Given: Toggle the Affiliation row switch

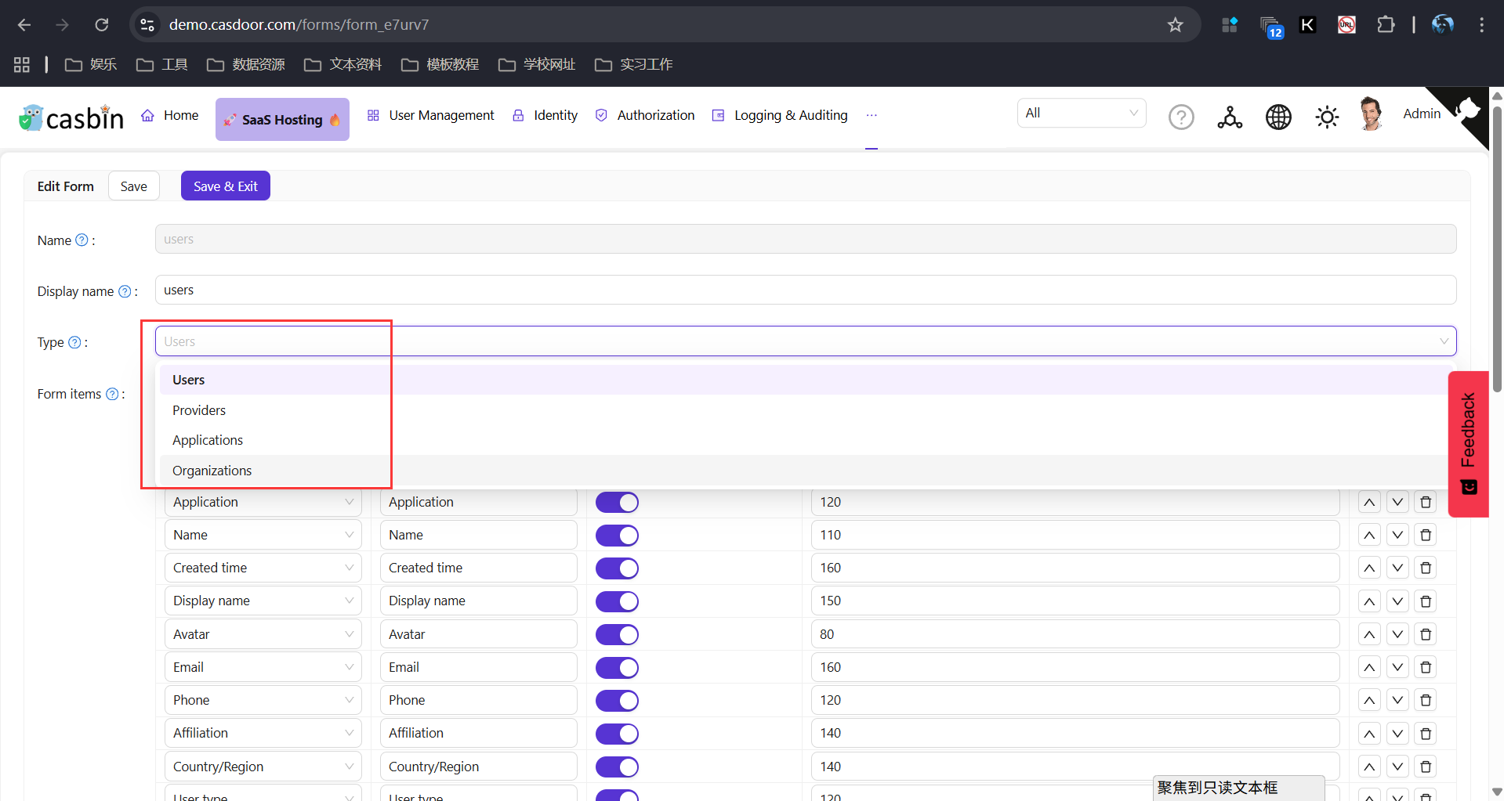Looking at the screenshot, I should click(x=618, y=734).
